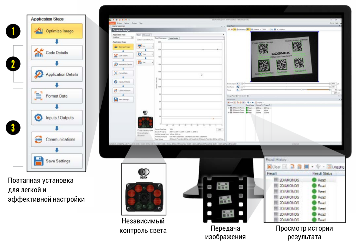Click the small Save Settings step on the monitor
This screenshot has height=242, width=356.
point(123,100)
